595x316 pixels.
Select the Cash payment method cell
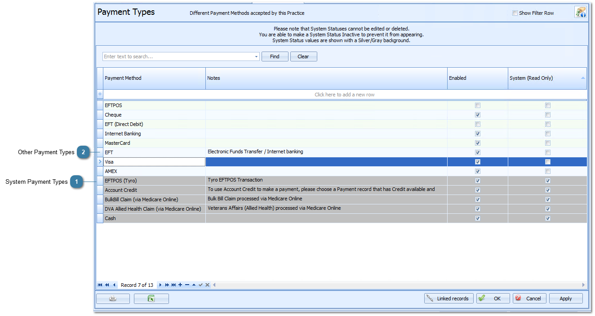(x=154, y=218)
